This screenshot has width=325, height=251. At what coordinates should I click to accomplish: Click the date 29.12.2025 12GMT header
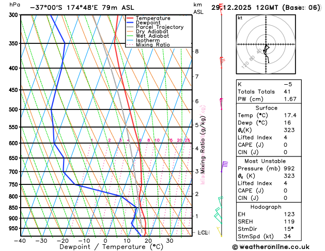click(x=245, y=8)
